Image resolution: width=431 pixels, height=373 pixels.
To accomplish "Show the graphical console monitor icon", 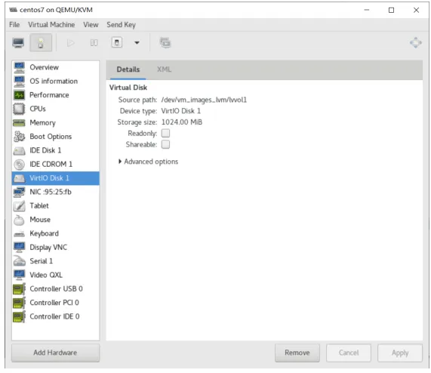I will pyautogui.click(x=18, y=42).
